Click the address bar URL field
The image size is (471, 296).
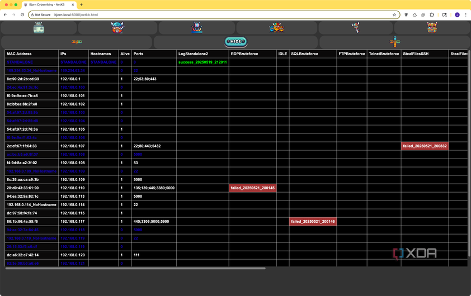tap(214, 15)
